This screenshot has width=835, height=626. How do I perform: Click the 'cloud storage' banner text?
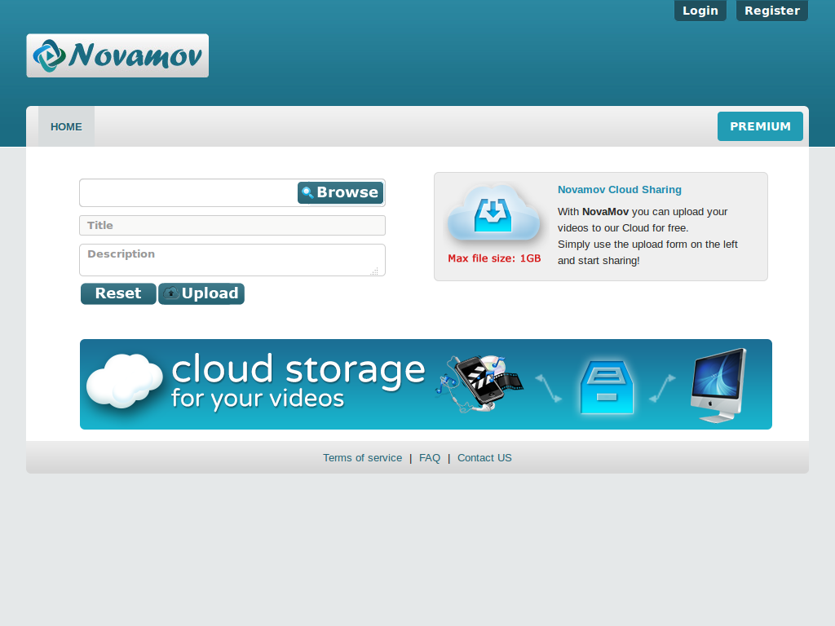[x=298, y=369]
